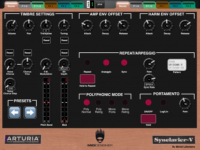
Task: Open the arpeggio Pattern selector list
Action: (177, 65)
